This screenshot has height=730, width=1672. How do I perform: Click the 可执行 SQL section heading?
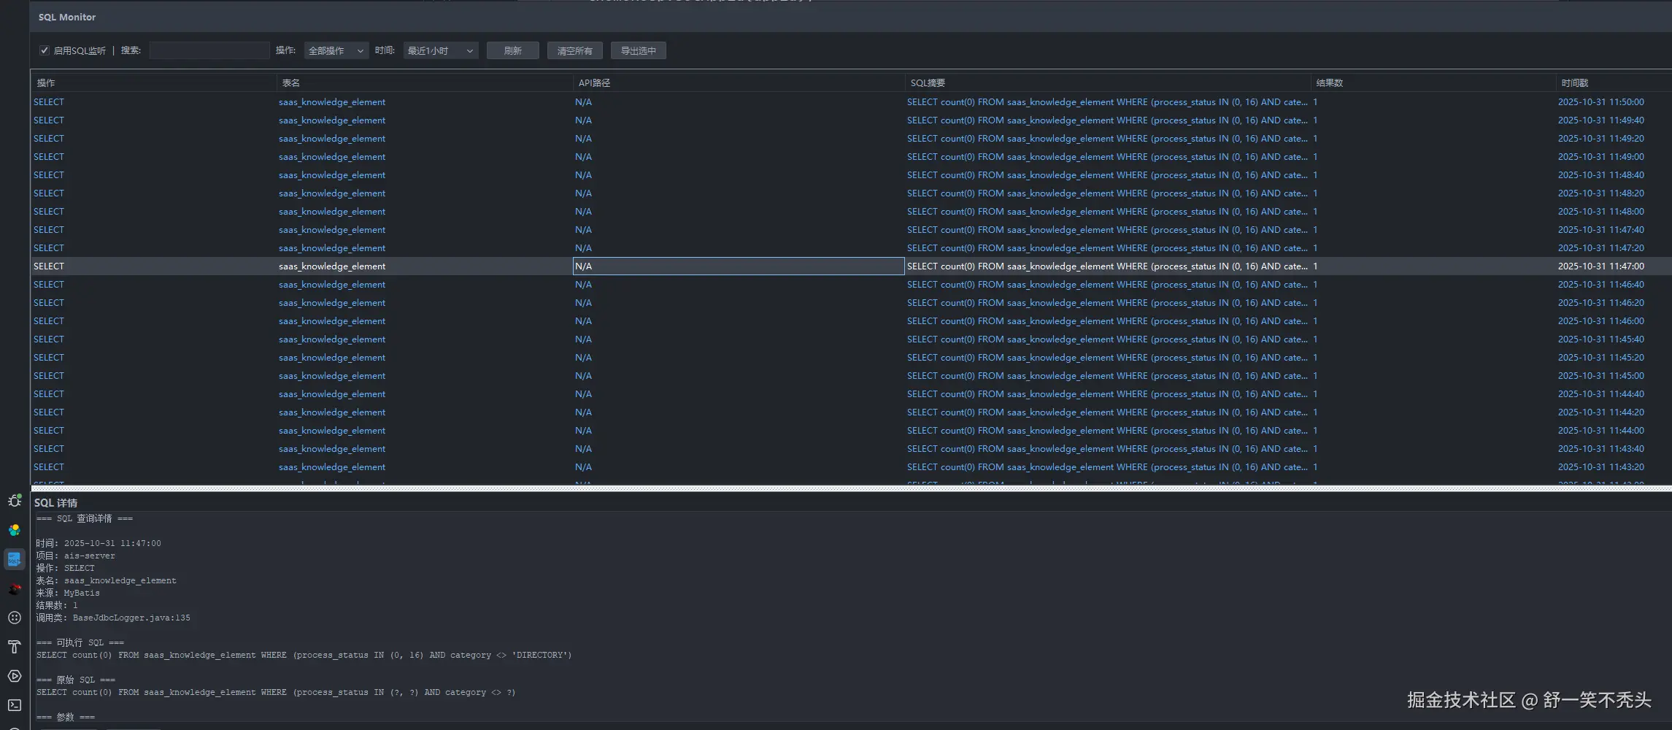(x=80, y=642)
